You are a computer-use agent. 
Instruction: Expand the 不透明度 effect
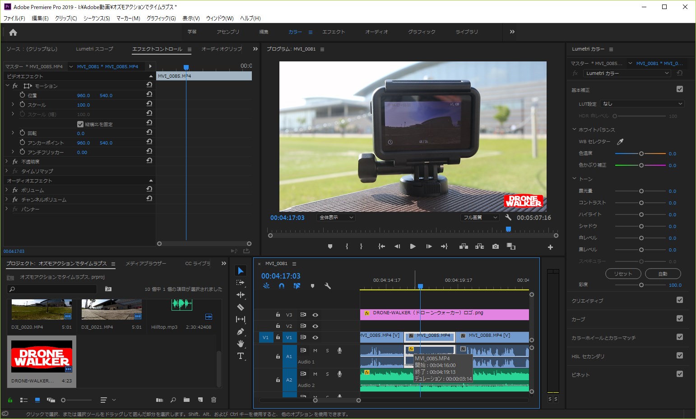(7, 161)
